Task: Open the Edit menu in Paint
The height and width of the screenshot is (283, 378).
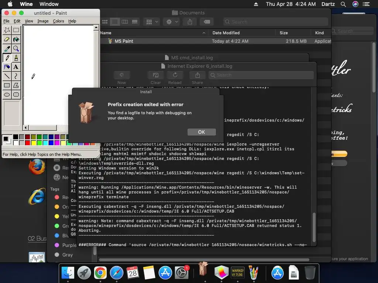Action: click(17, 21)
